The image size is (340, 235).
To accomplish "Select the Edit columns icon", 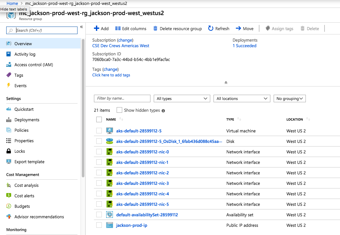I will pyautogui.click(x=117, y=29).
